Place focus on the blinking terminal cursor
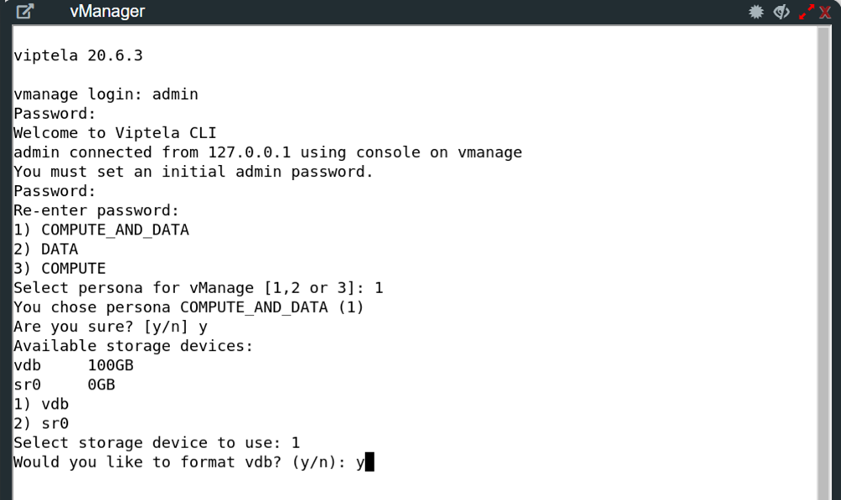The height and width of the screenshot is (500, 841). [x=370, y=461]
